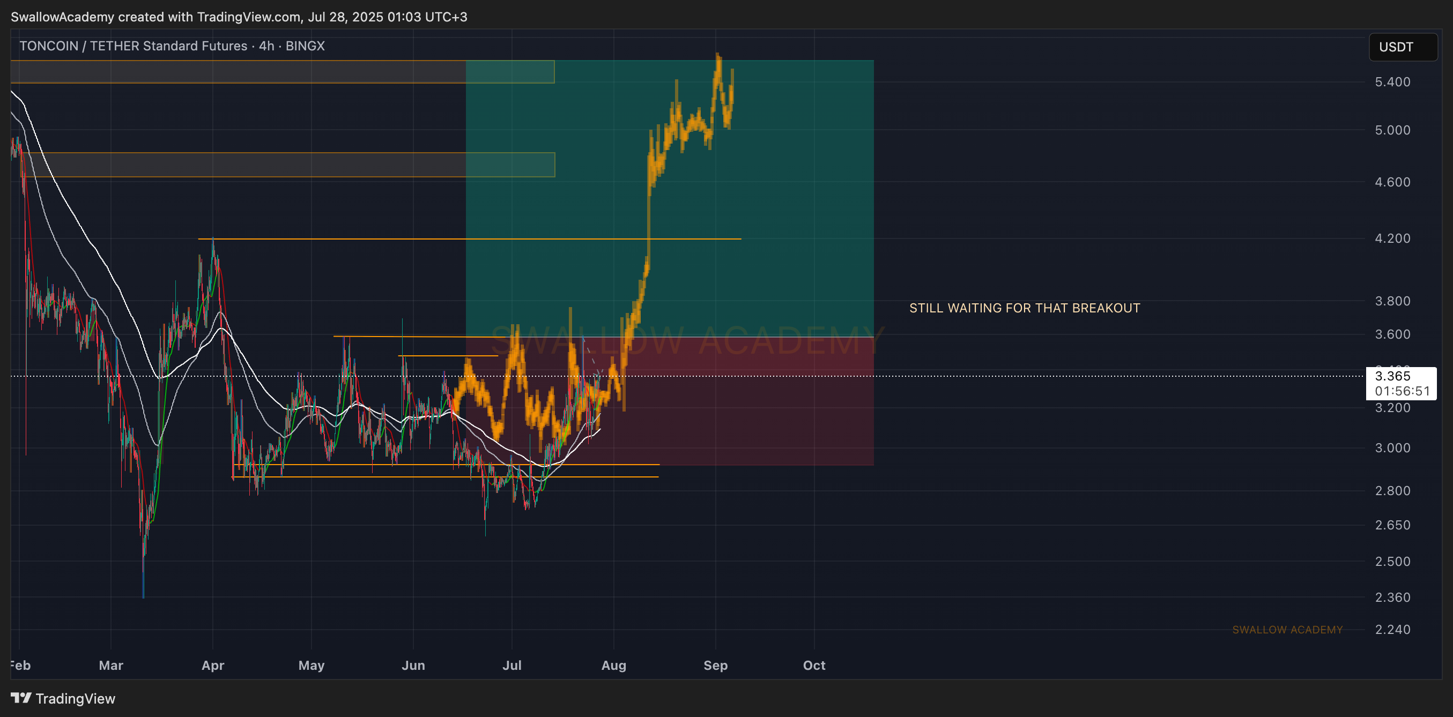Click the 2.240 price axis label
This screenshot has width=1453, height=717.
point(1392,630)
